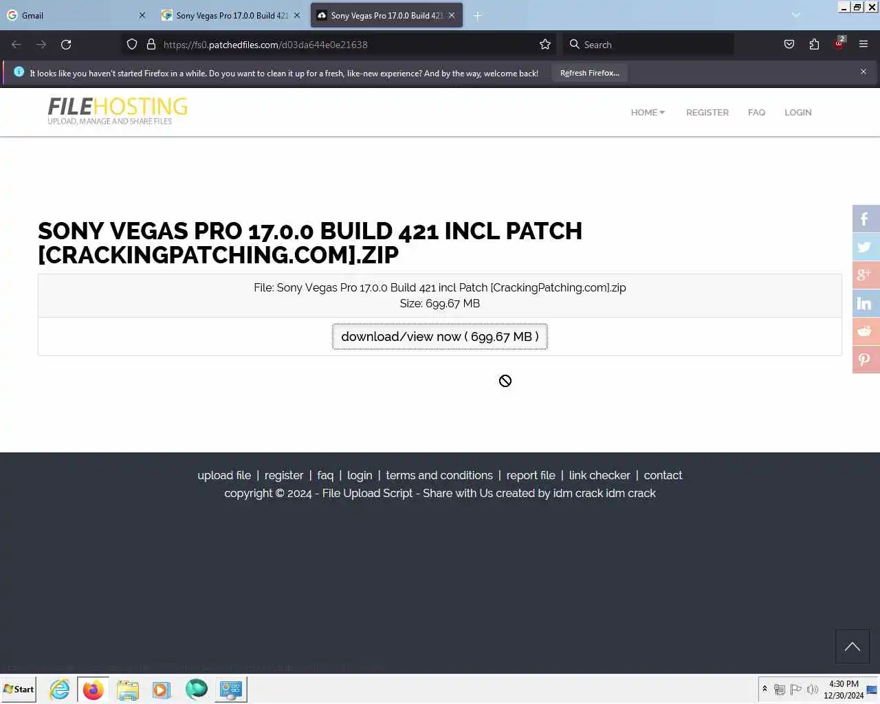Screen dimensions: 880x704
Task: Click download/view now (699.67 MB) button
Action: click(x=440, y=337)
